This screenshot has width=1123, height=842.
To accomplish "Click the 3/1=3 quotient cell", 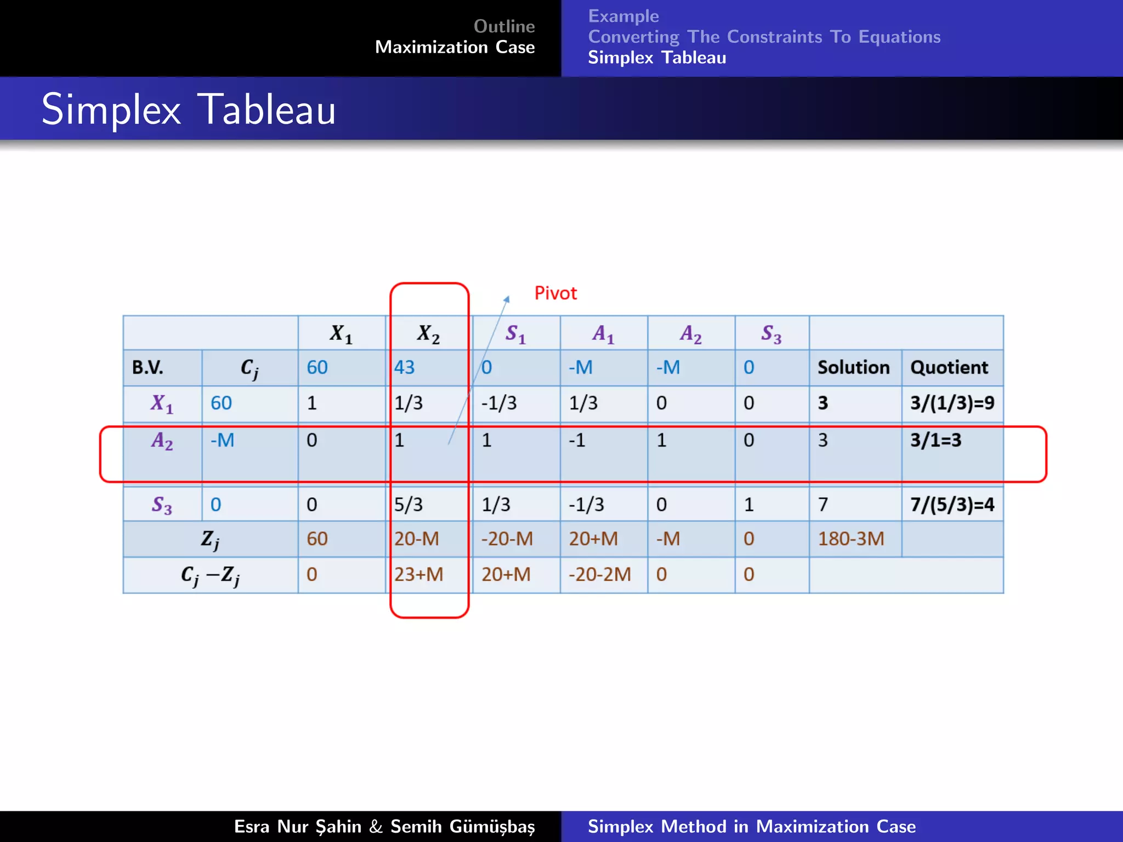I will coord(935,440).
